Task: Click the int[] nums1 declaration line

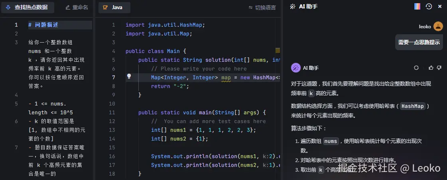Action: pyautogui.click(x=203, y=130)
